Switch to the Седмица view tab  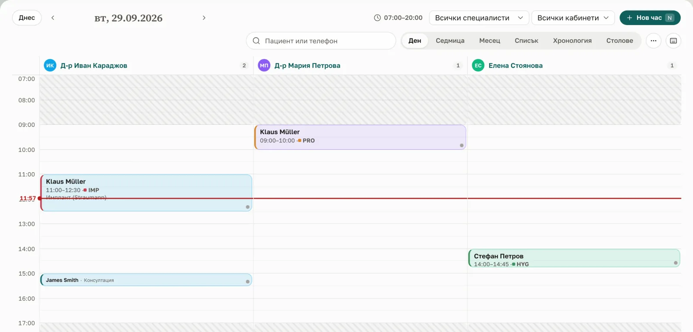pyautogui.click(x=450, y=41)
